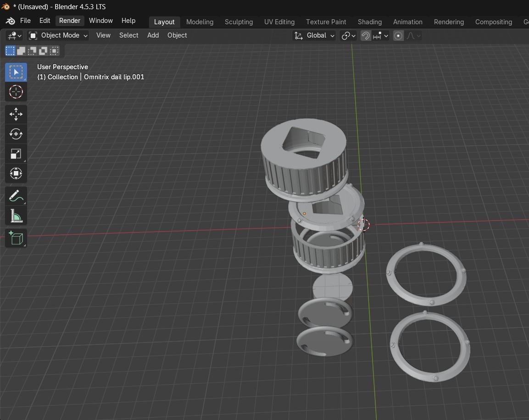
Task: Open the Help menu
Action: 128,21
